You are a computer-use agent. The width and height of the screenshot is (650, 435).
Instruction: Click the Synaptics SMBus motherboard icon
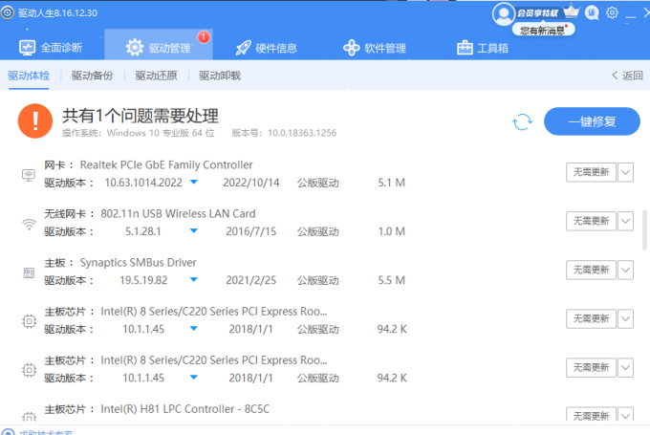pos(29,272)
